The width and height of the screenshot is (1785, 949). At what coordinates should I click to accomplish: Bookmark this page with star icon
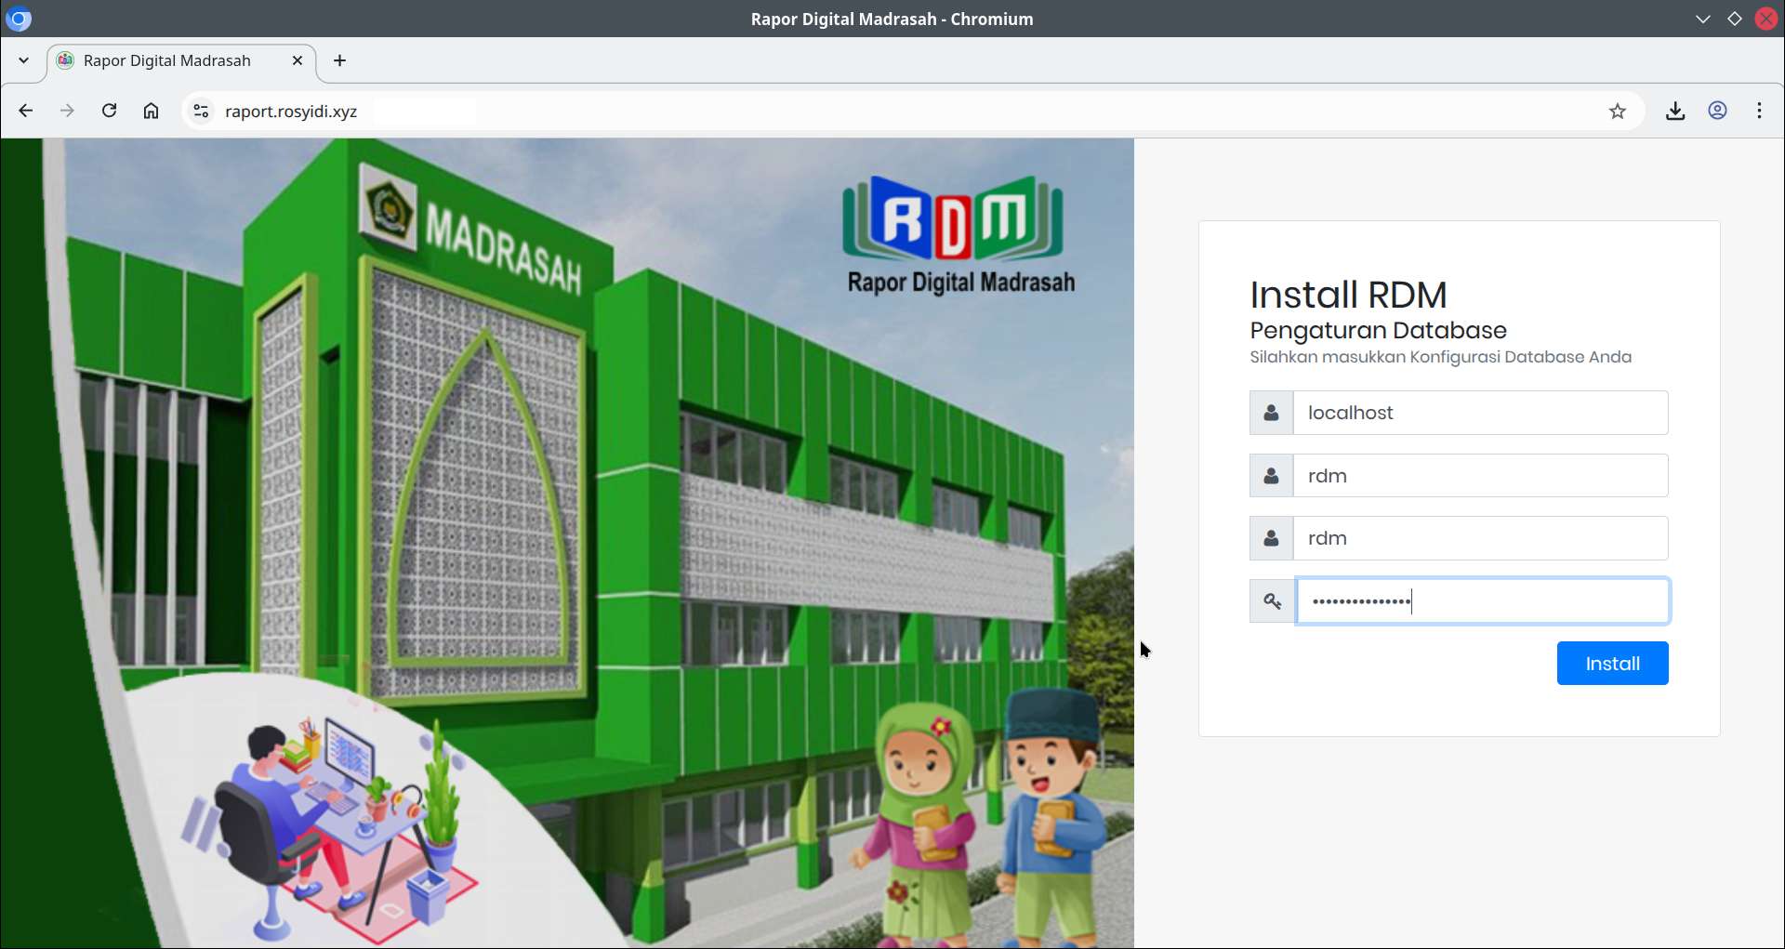tap(1618, 112)
